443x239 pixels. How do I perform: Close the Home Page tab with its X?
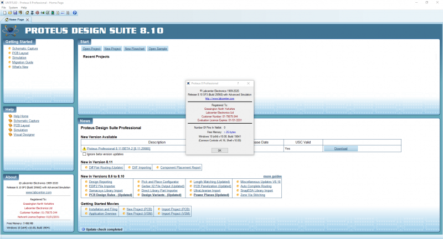(27, 20)
